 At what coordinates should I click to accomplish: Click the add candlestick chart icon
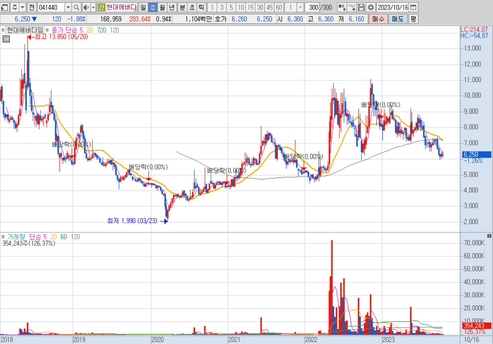pos(342,7)
